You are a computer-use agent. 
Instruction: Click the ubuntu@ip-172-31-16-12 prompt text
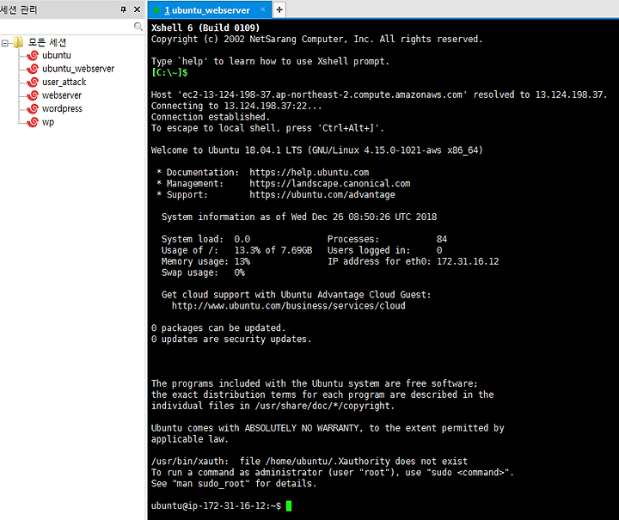click(x=216, y=505)
